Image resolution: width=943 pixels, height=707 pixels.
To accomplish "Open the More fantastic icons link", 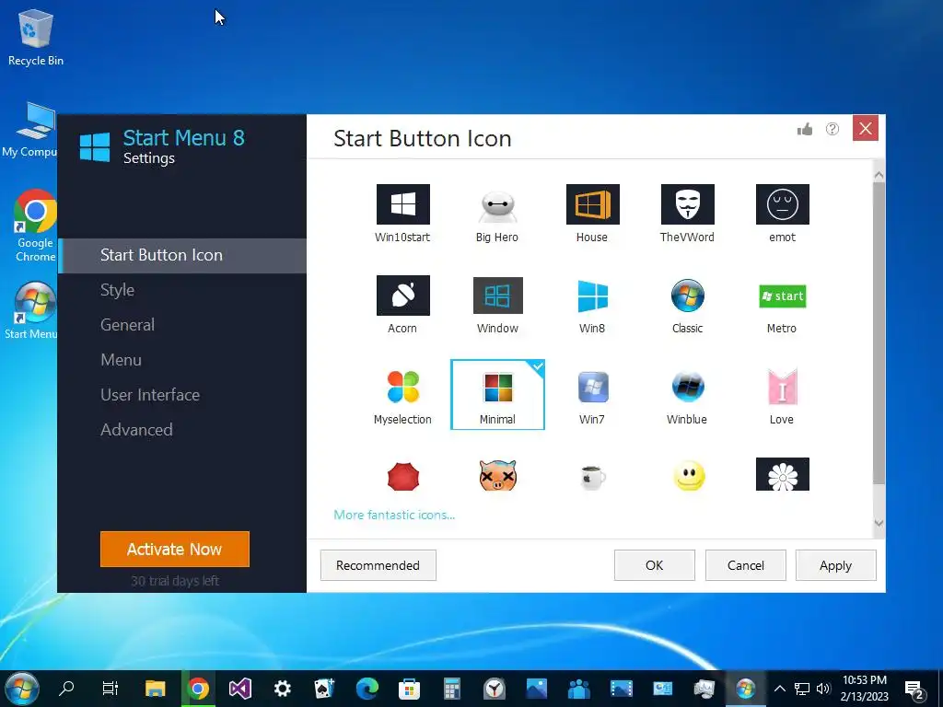I will click(x=394, y=516).
